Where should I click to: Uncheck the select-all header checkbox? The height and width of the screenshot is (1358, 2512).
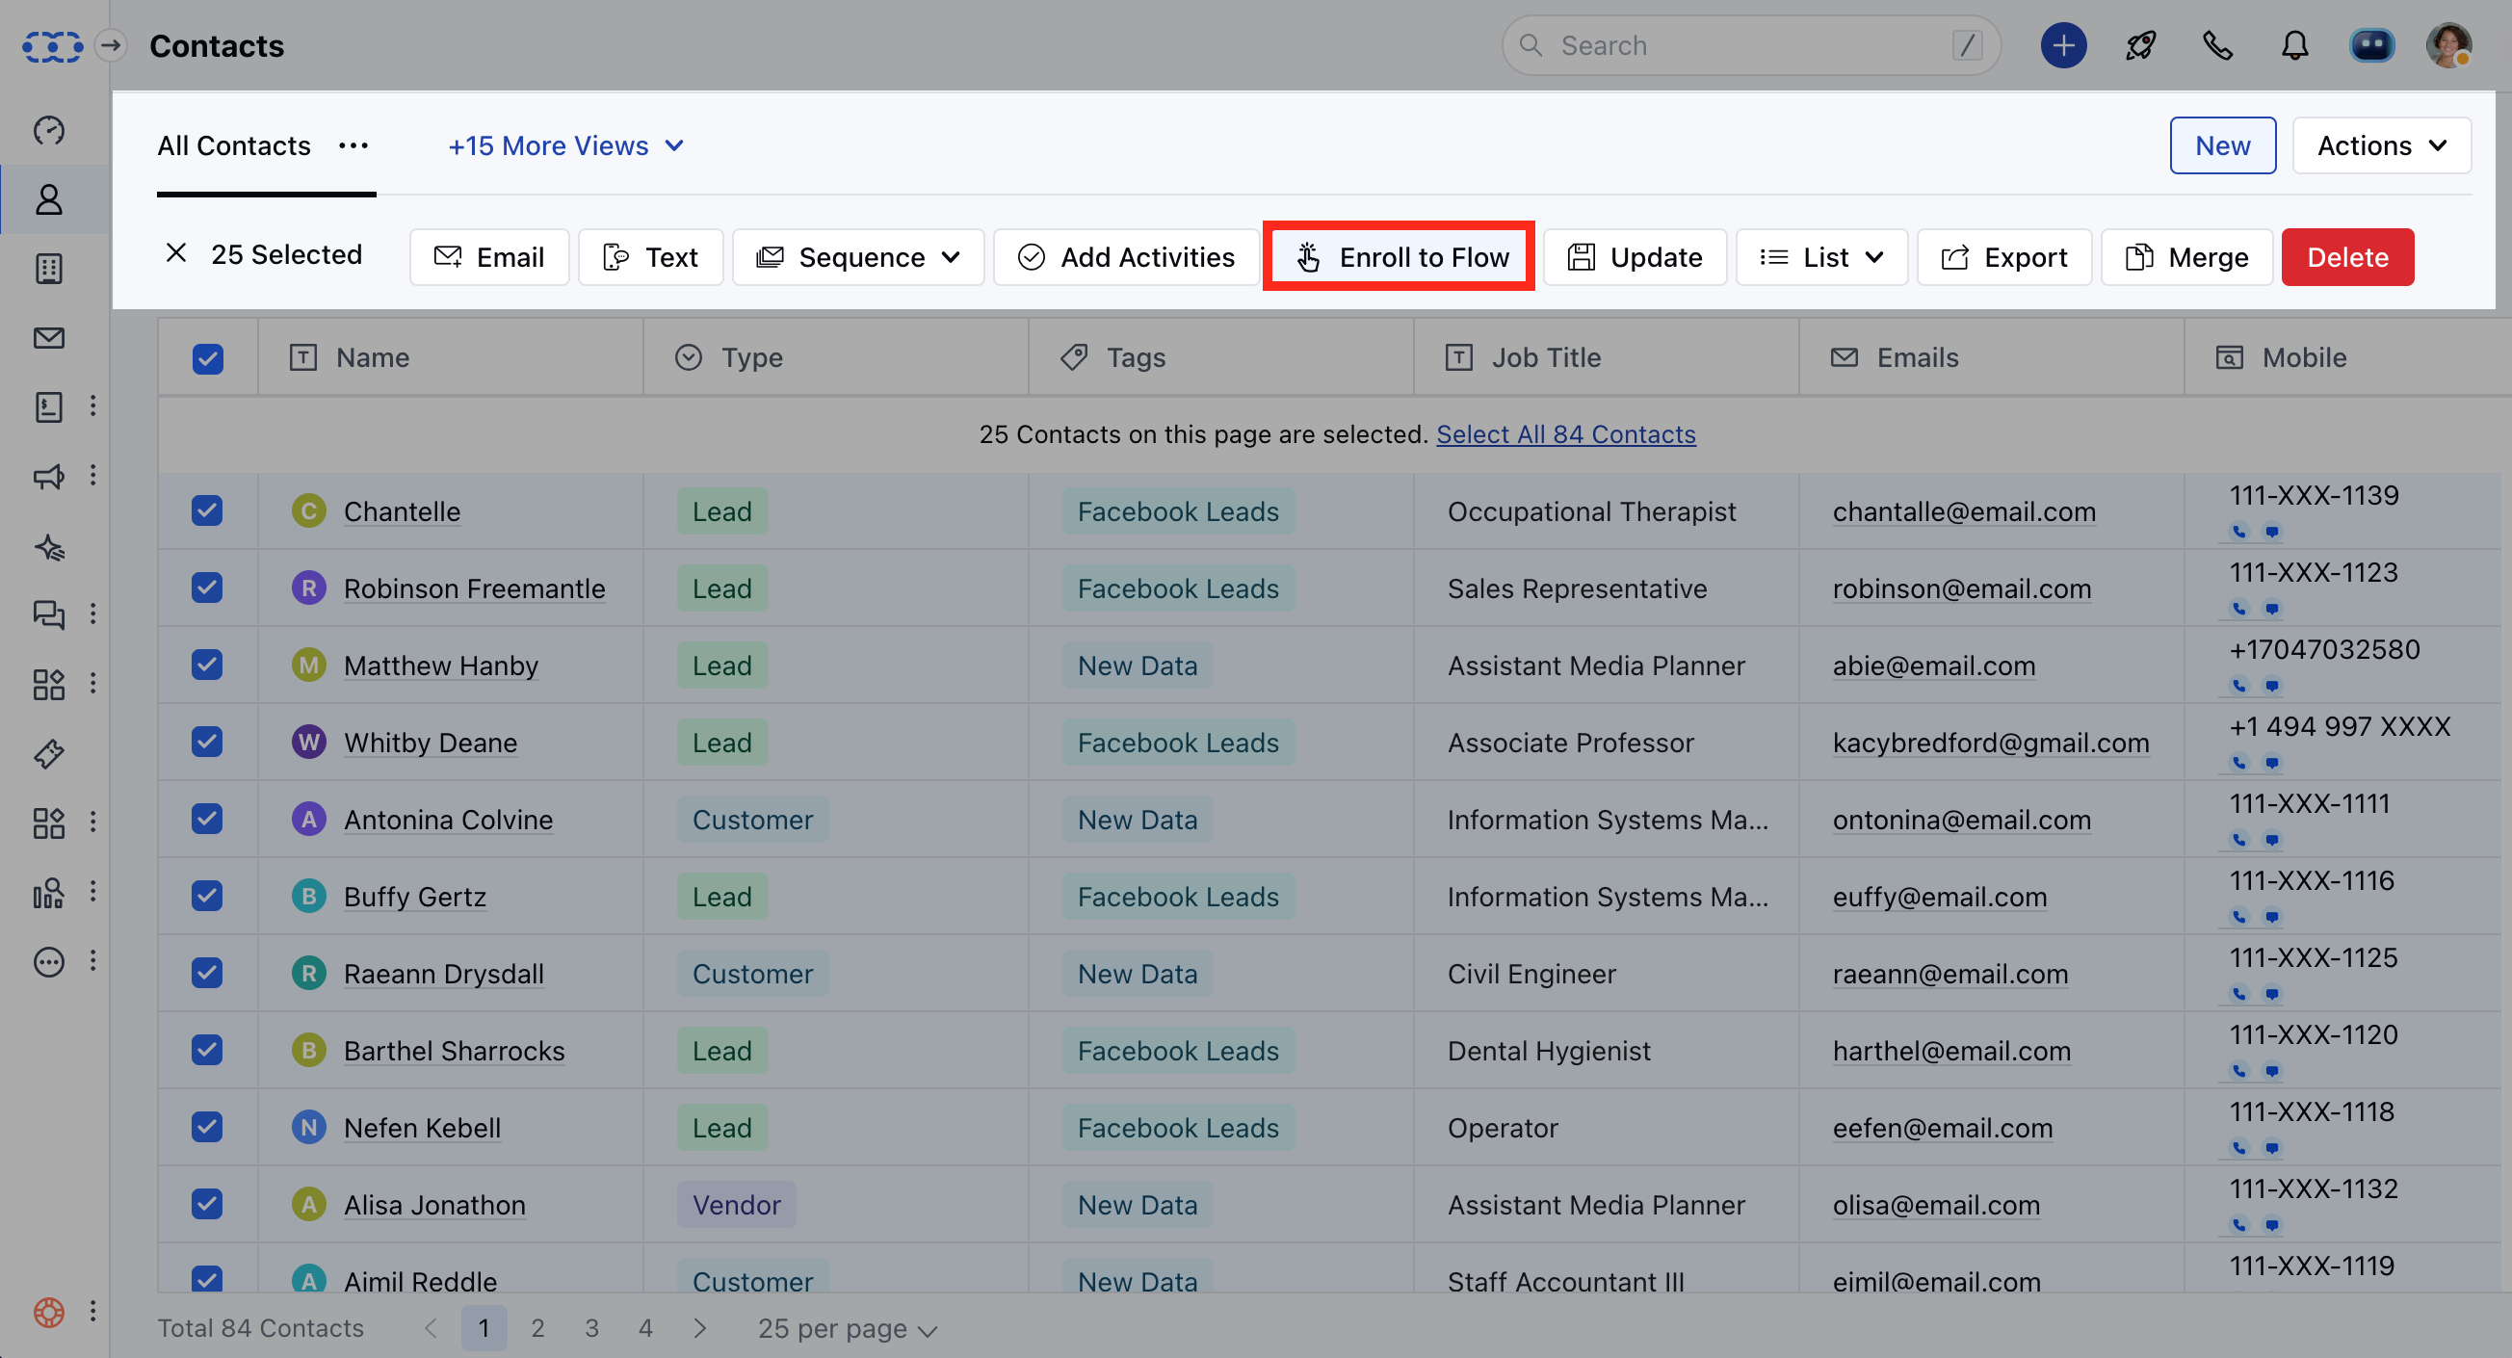click(x=208, y=358)
